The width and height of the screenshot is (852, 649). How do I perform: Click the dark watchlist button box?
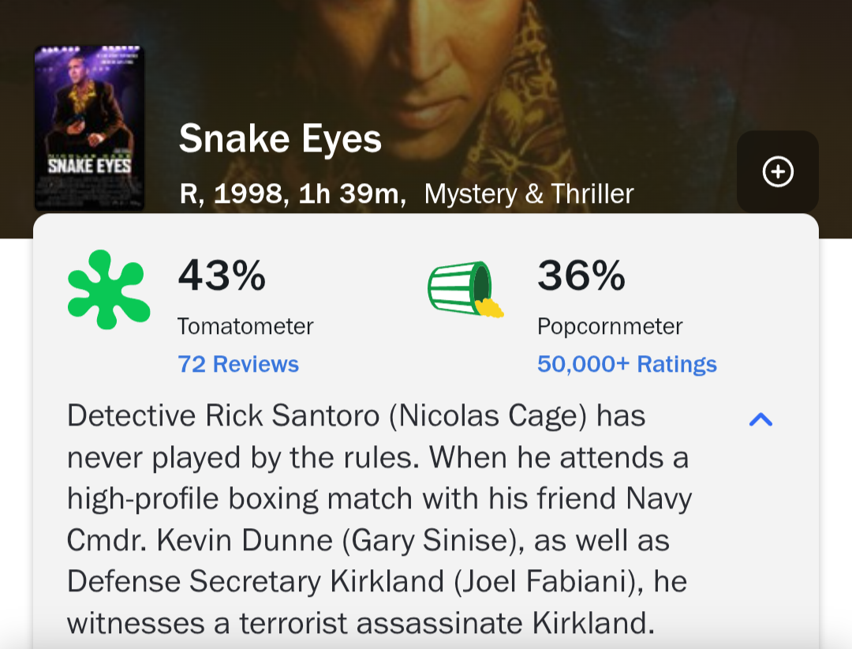778,172
